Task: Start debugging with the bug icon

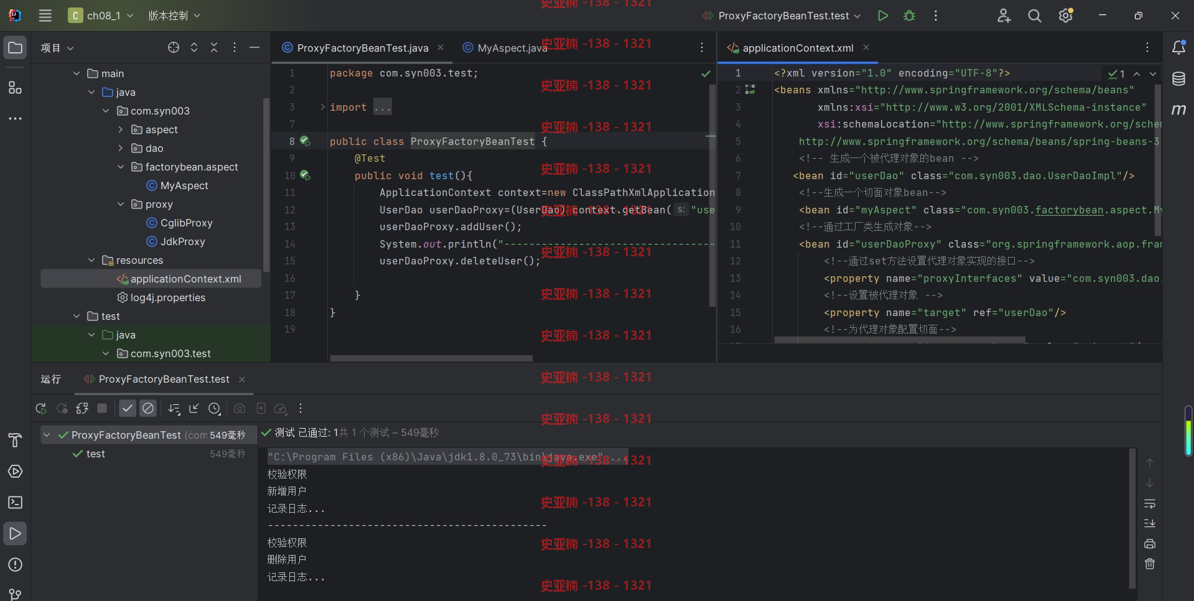Action: coord(909,16)
